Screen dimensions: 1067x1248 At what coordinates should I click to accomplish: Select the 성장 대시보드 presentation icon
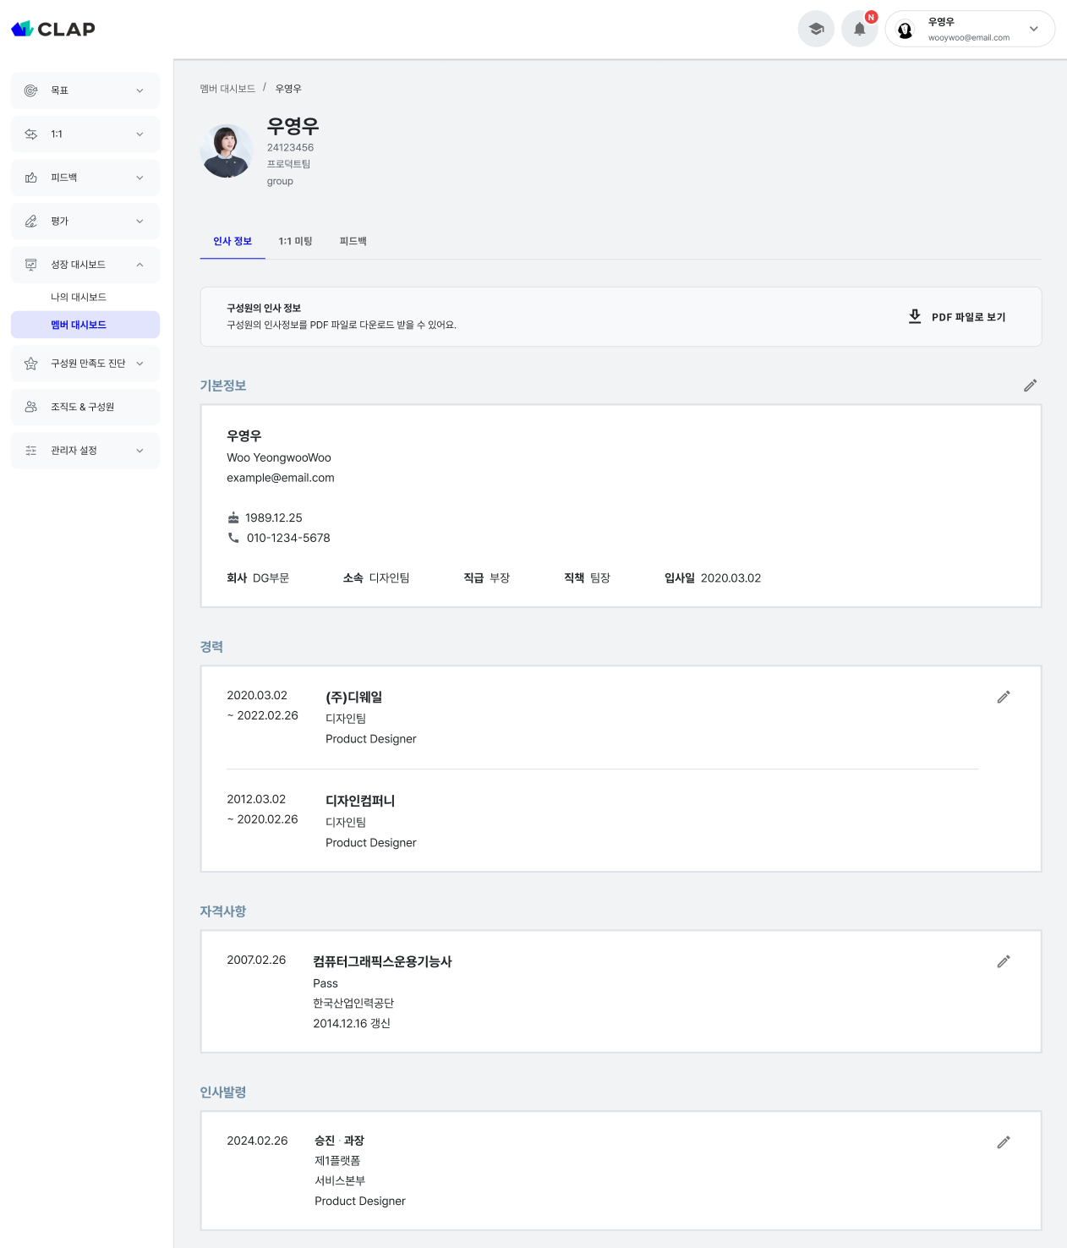tap(30, 265)
